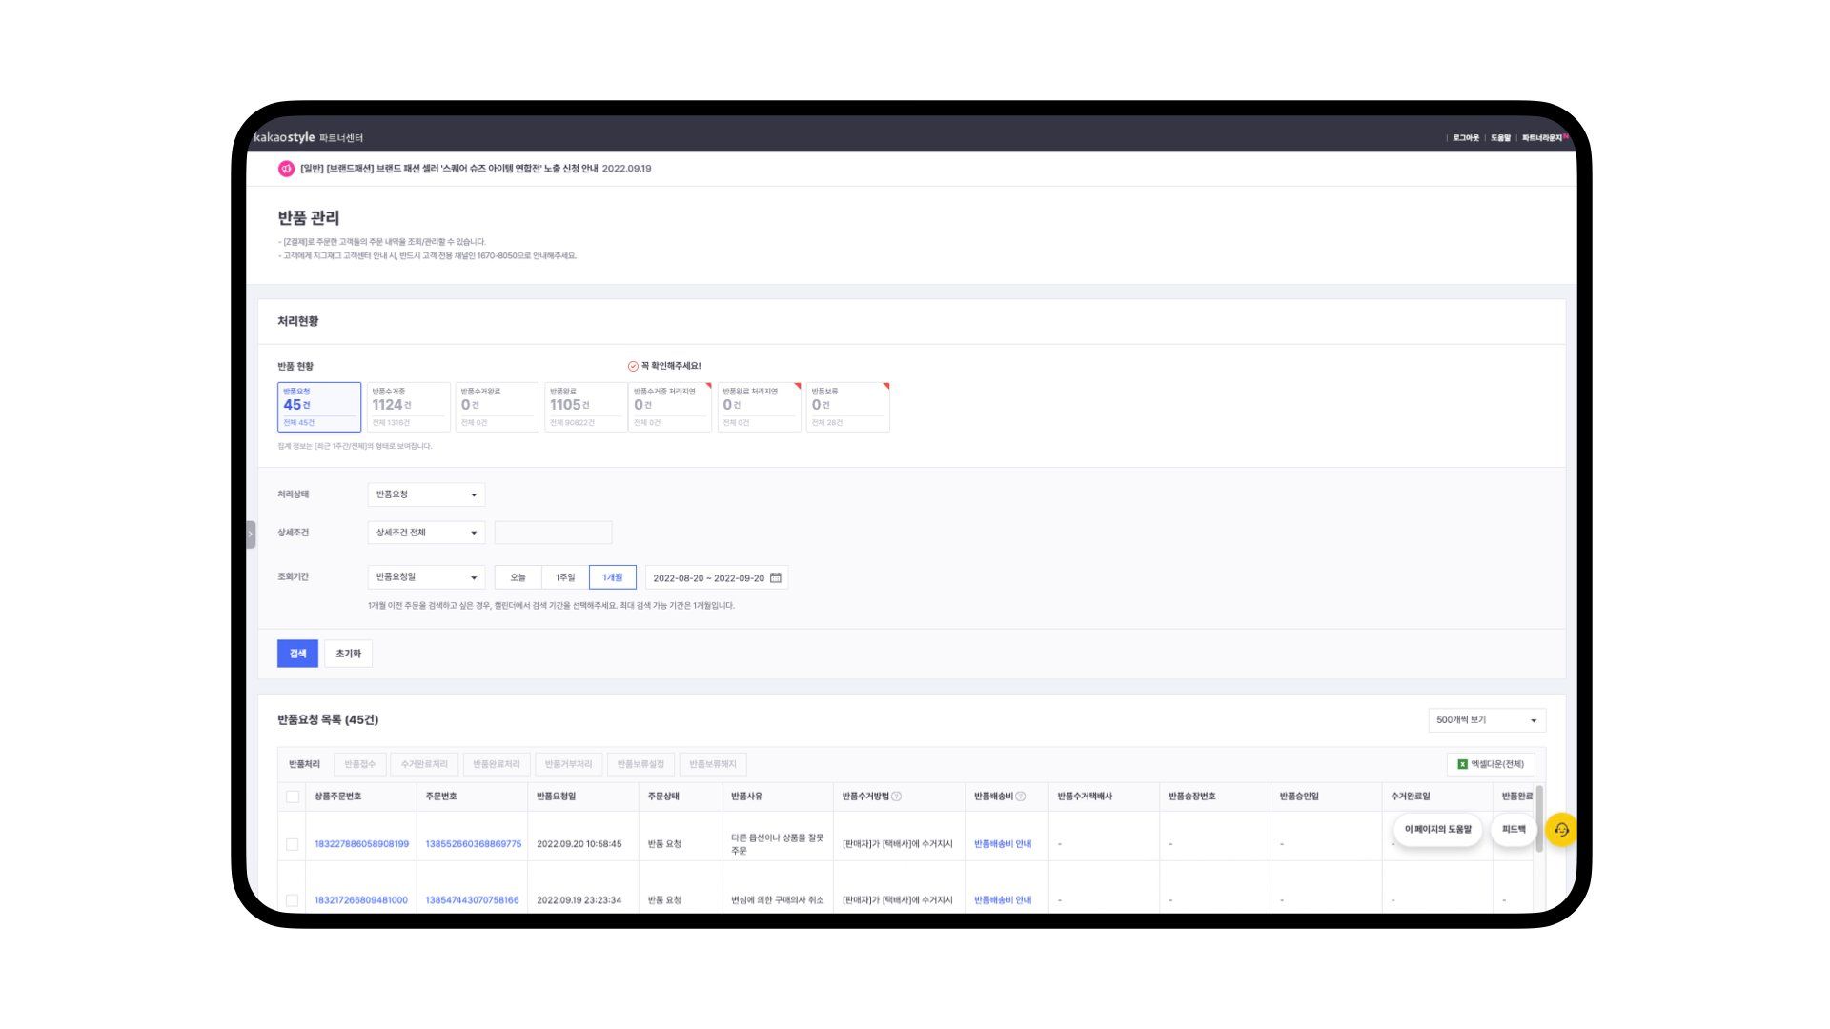Select the 반품수거완료 status card

pyautogui.click(x=497, y=407)
